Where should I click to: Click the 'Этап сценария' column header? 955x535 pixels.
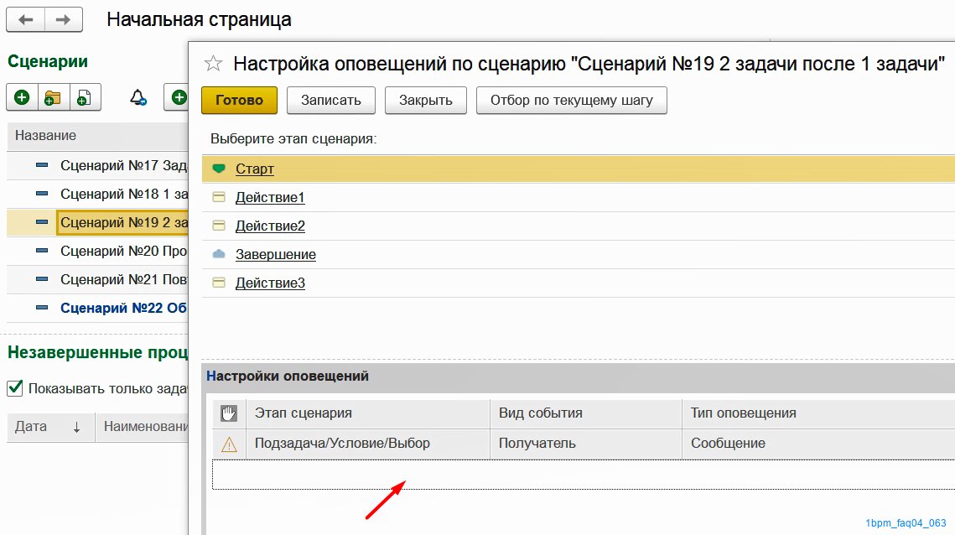tap(368, 413)
